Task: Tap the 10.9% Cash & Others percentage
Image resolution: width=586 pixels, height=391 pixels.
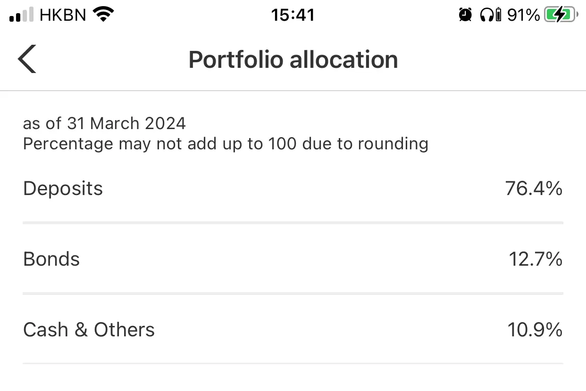Action: (x=535, y=330)
